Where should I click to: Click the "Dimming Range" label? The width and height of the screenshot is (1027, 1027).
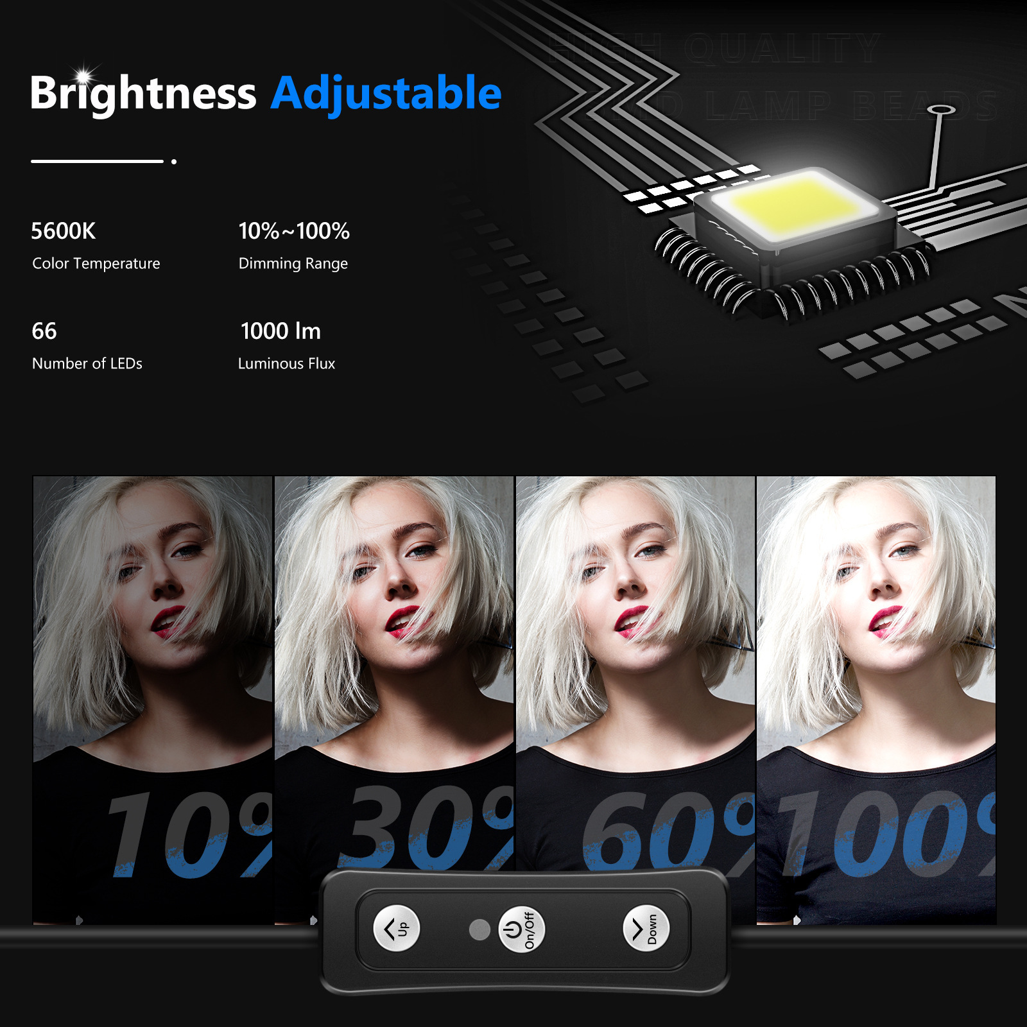coord(293,264)
